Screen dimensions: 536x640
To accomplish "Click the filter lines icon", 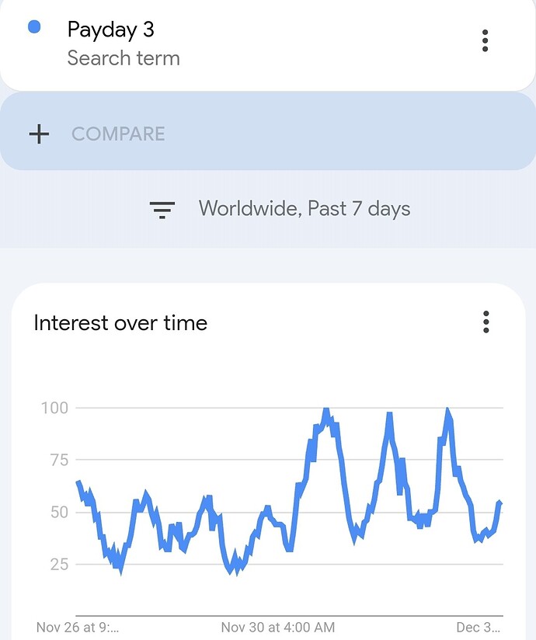I will pos(162,210).
